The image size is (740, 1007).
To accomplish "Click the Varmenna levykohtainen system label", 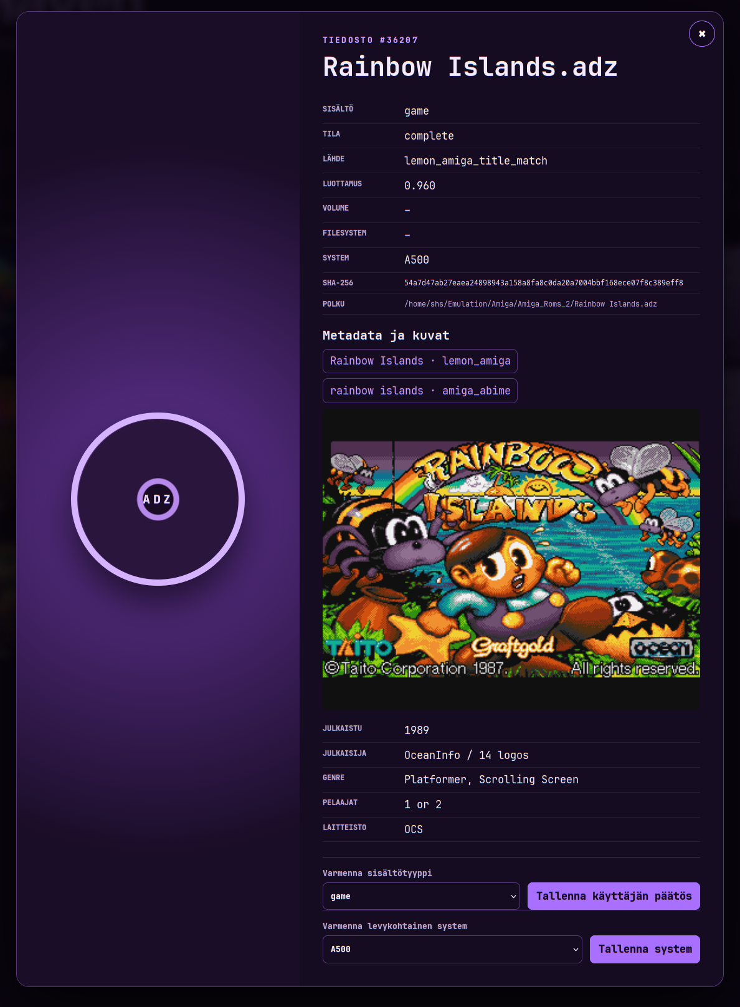I will [x=395, y=926].
